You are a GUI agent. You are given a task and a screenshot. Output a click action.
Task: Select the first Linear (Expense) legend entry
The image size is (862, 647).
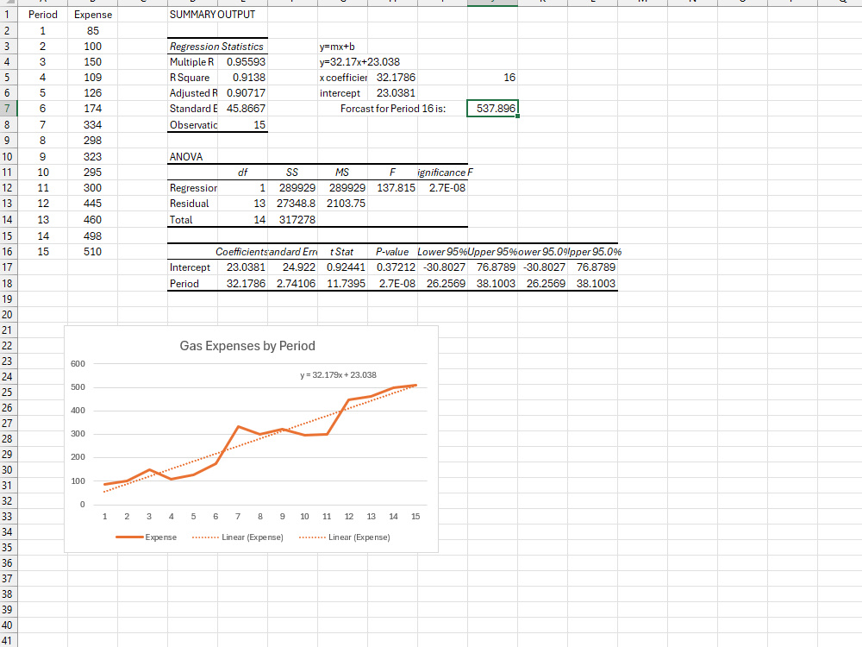point(238,537)
